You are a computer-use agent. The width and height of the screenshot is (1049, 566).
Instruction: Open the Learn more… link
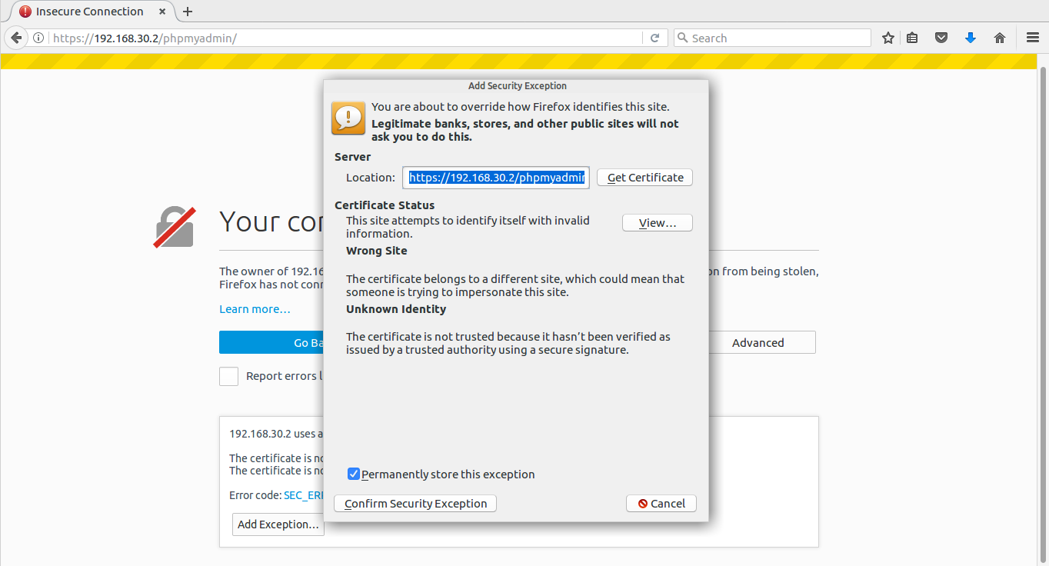(x=255, y=309)
